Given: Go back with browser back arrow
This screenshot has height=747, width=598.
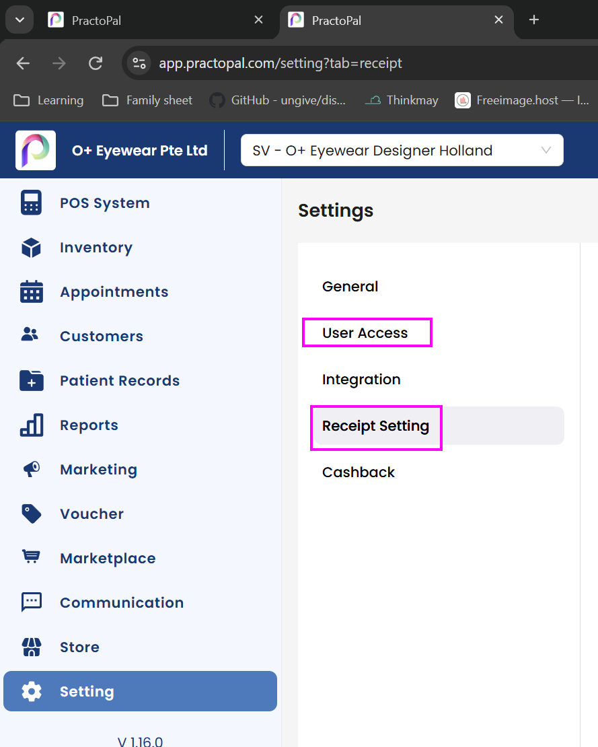Looking at the screenshot, I should point(23,63).
